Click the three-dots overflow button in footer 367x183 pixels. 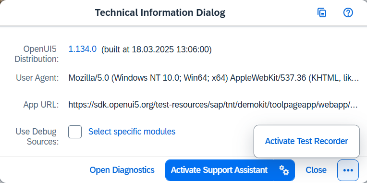coord(348,170)
